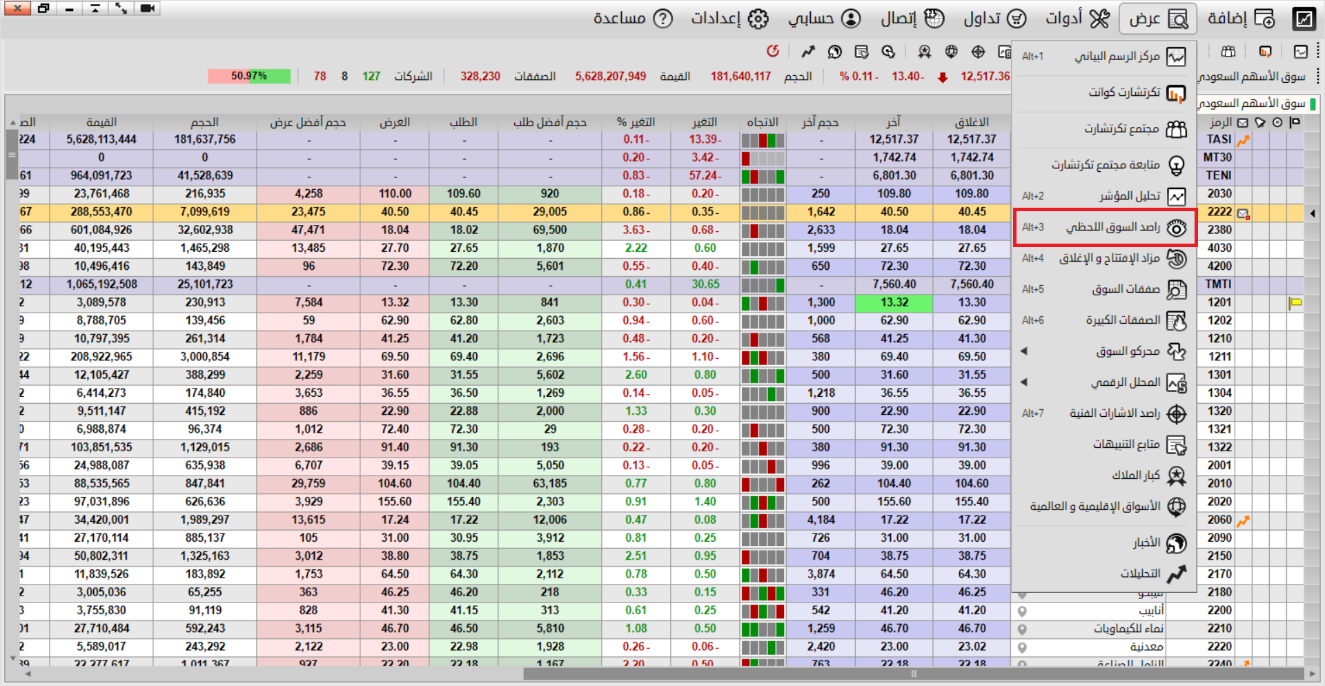Toggle the yellow flag on symbol 1201

(x=1295, y=302)
